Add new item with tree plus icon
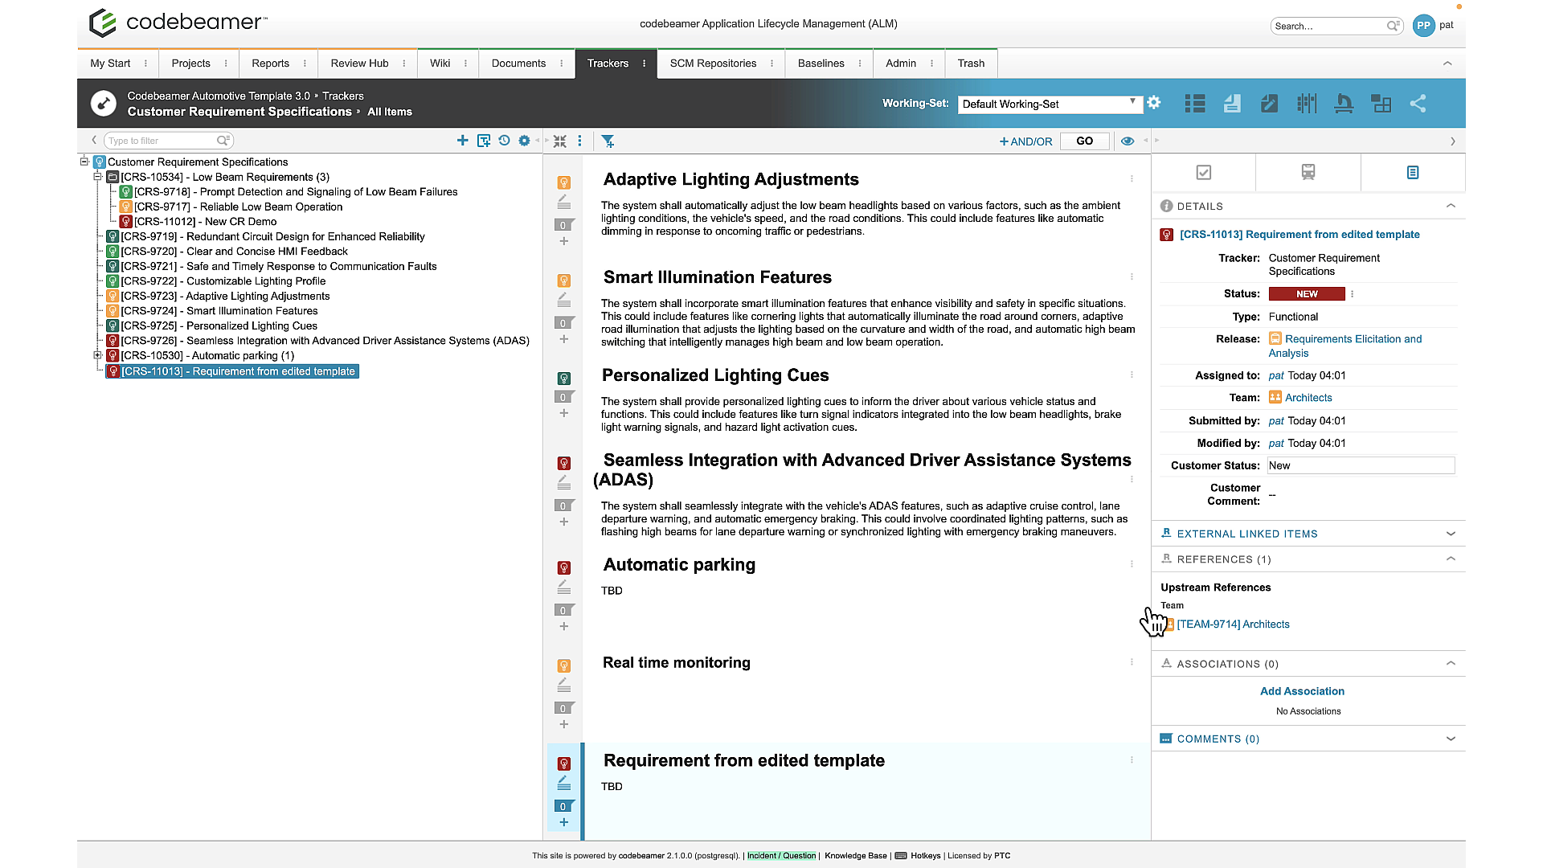The width and height of the screenshot is (1543, 868). pos(463,141)
